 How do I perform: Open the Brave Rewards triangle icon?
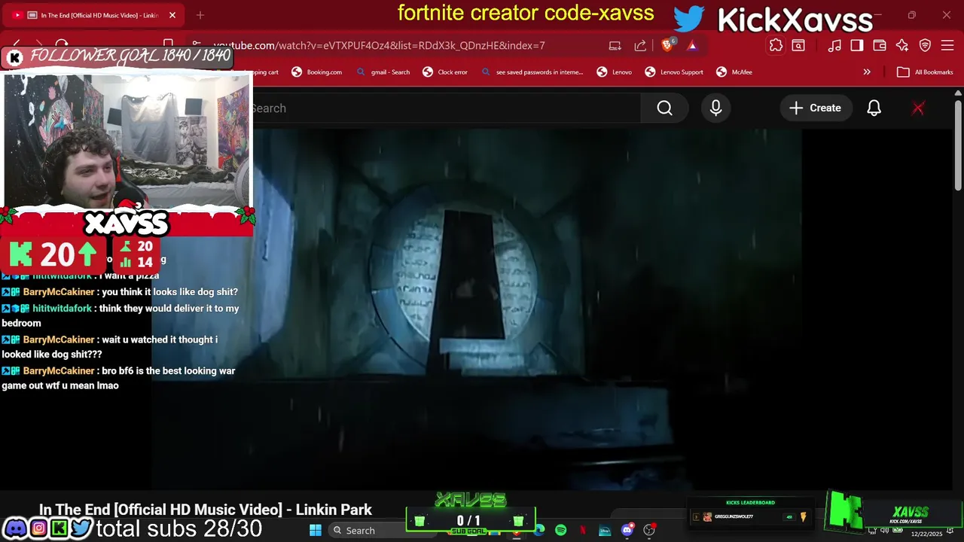pyautogui.click(x=692, y=45)
